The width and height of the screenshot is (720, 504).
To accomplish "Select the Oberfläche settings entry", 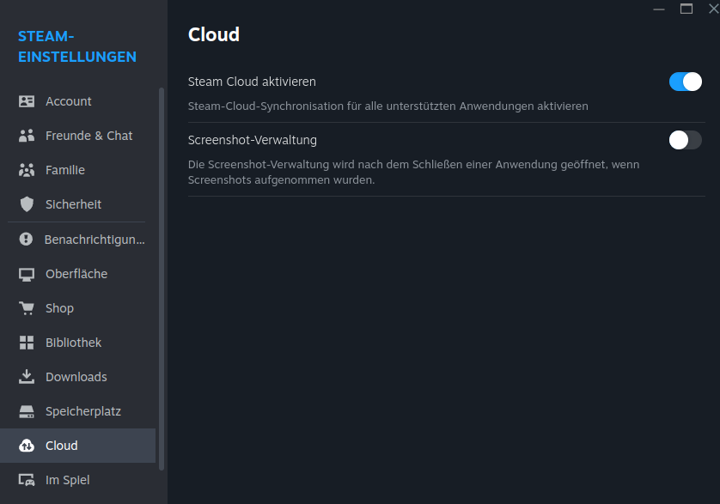I will click(x=76, y=273).
